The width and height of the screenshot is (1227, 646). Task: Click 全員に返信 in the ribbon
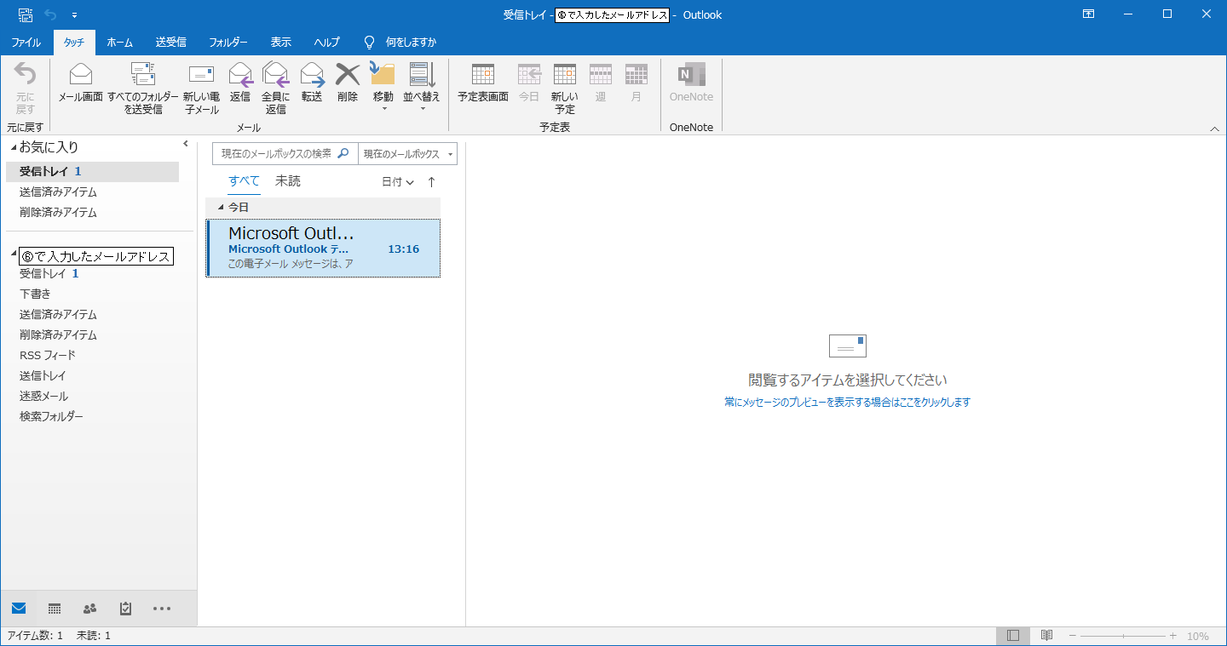tap(275, 88)
